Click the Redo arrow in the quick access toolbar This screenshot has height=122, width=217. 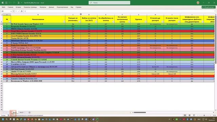[14, 3]
